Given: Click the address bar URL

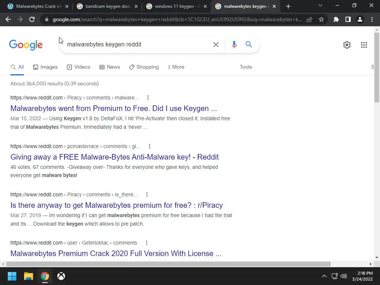Looking at the screenshot, I should [177, 19].
